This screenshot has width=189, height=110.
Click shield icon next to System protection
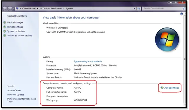(x=5, y=31)
